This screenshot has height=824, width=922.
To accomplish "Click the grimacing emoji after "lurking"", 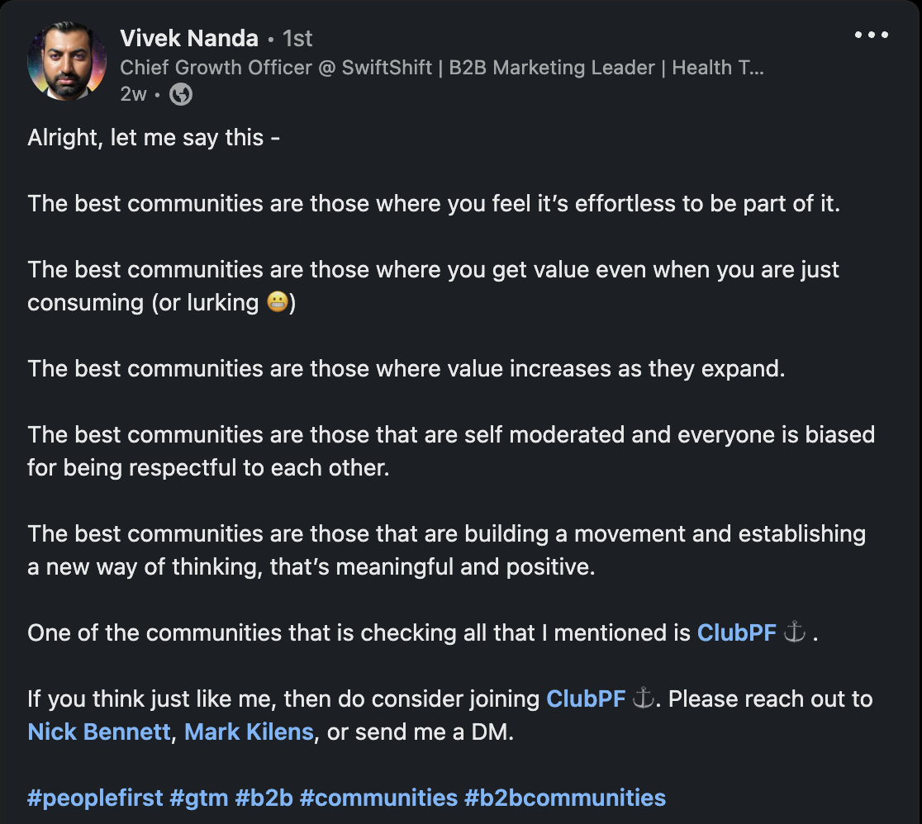I will [276, 303].
